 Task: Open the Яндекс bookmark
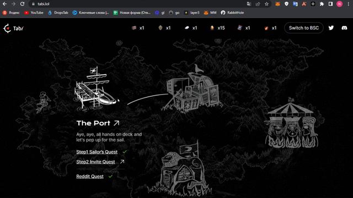tap(11, 13)
